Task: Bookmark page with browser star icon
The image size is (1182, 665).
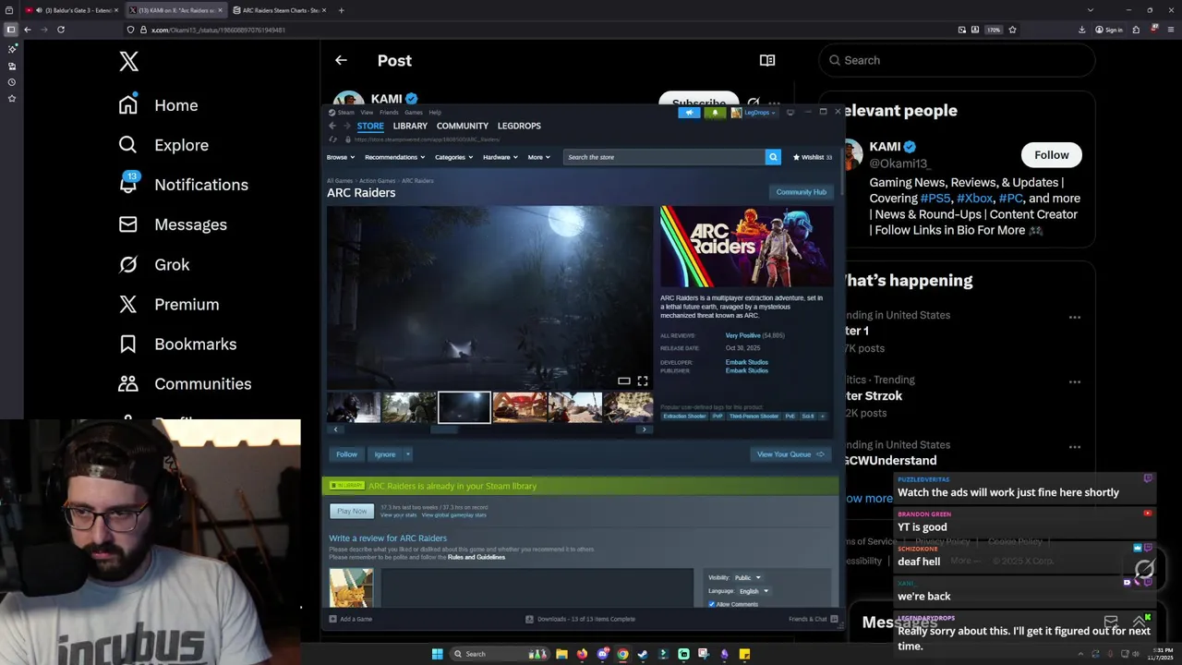Action: pos(1012,30)
